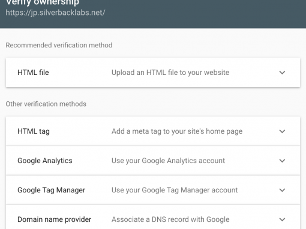The width and height of the screenshot is (306, 229).
Task: Select the HTML file method label
Action: tap(33, 73)
